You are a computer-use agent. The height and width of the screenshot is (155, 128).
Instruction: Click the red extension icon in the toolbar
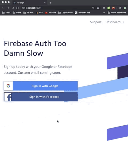pyautogui.click(x=113, y=8)
